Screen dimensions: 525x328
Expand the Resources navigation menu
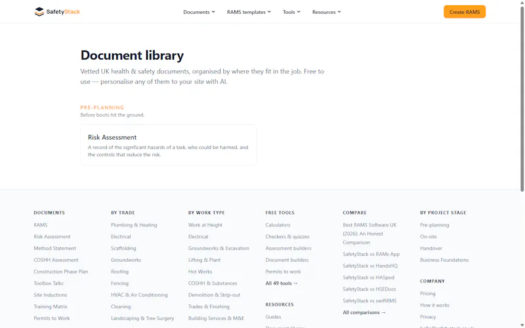coord(326,12)
